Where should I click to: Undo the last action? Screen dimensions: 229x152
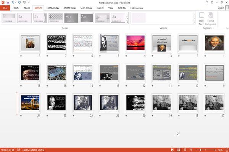13,2
